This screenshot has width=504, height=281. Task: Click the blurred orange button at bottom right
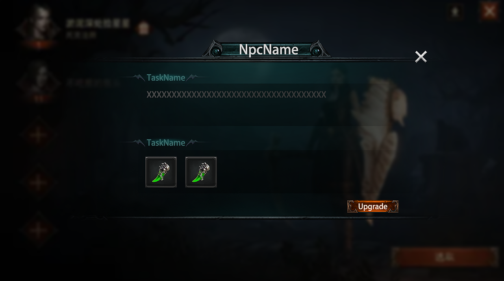pos(445,257)
